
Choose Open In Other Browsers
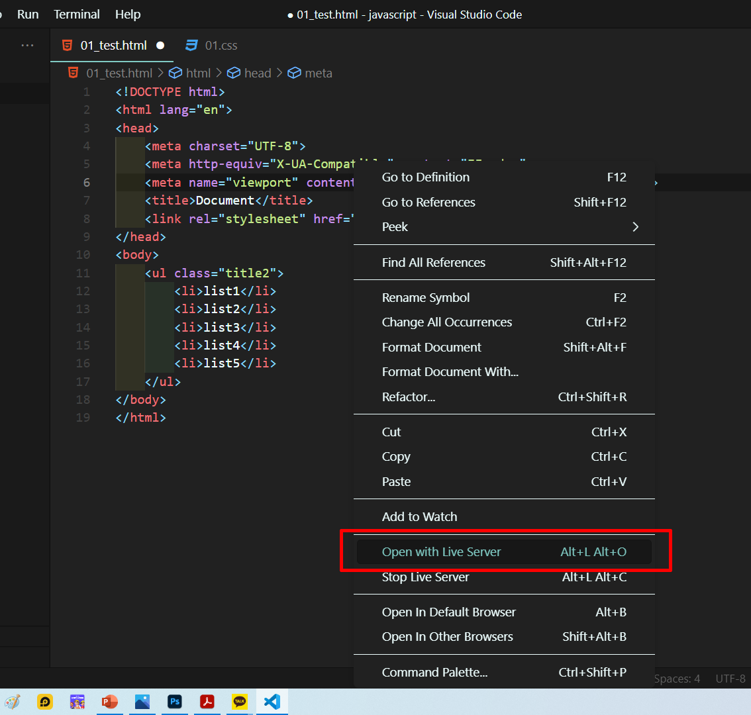[504, 636]
